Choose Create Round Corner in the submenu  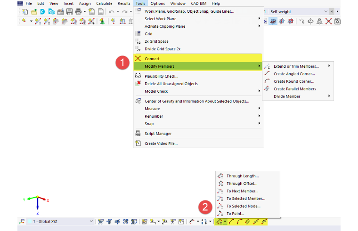tap(298, 81)
